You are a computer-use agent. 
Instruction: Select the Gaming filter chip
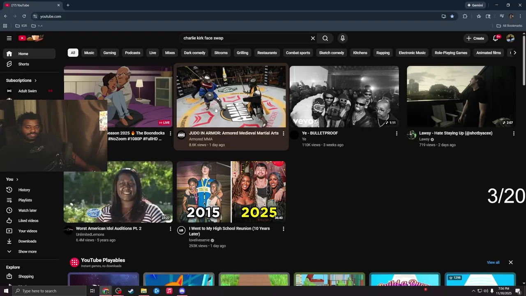coord(110,53)
